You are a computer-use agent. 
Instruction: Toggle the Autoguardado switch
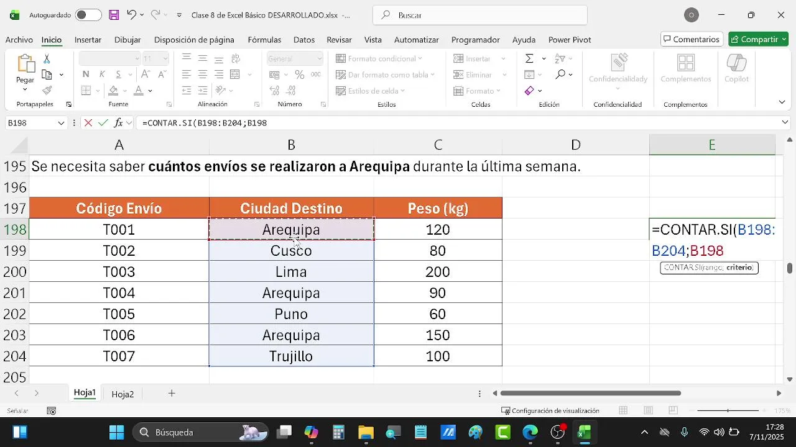[88, 15]
